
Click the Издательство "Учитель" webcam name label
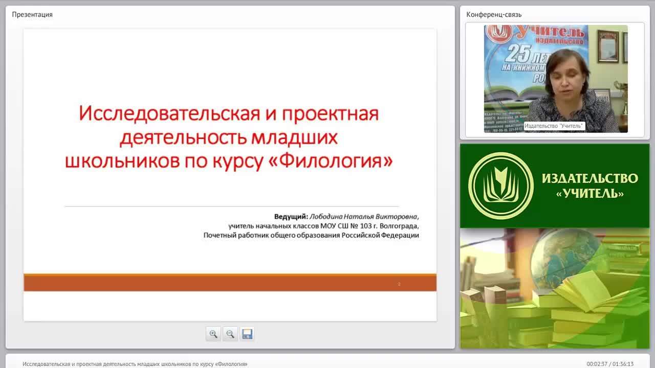[554, 126]
